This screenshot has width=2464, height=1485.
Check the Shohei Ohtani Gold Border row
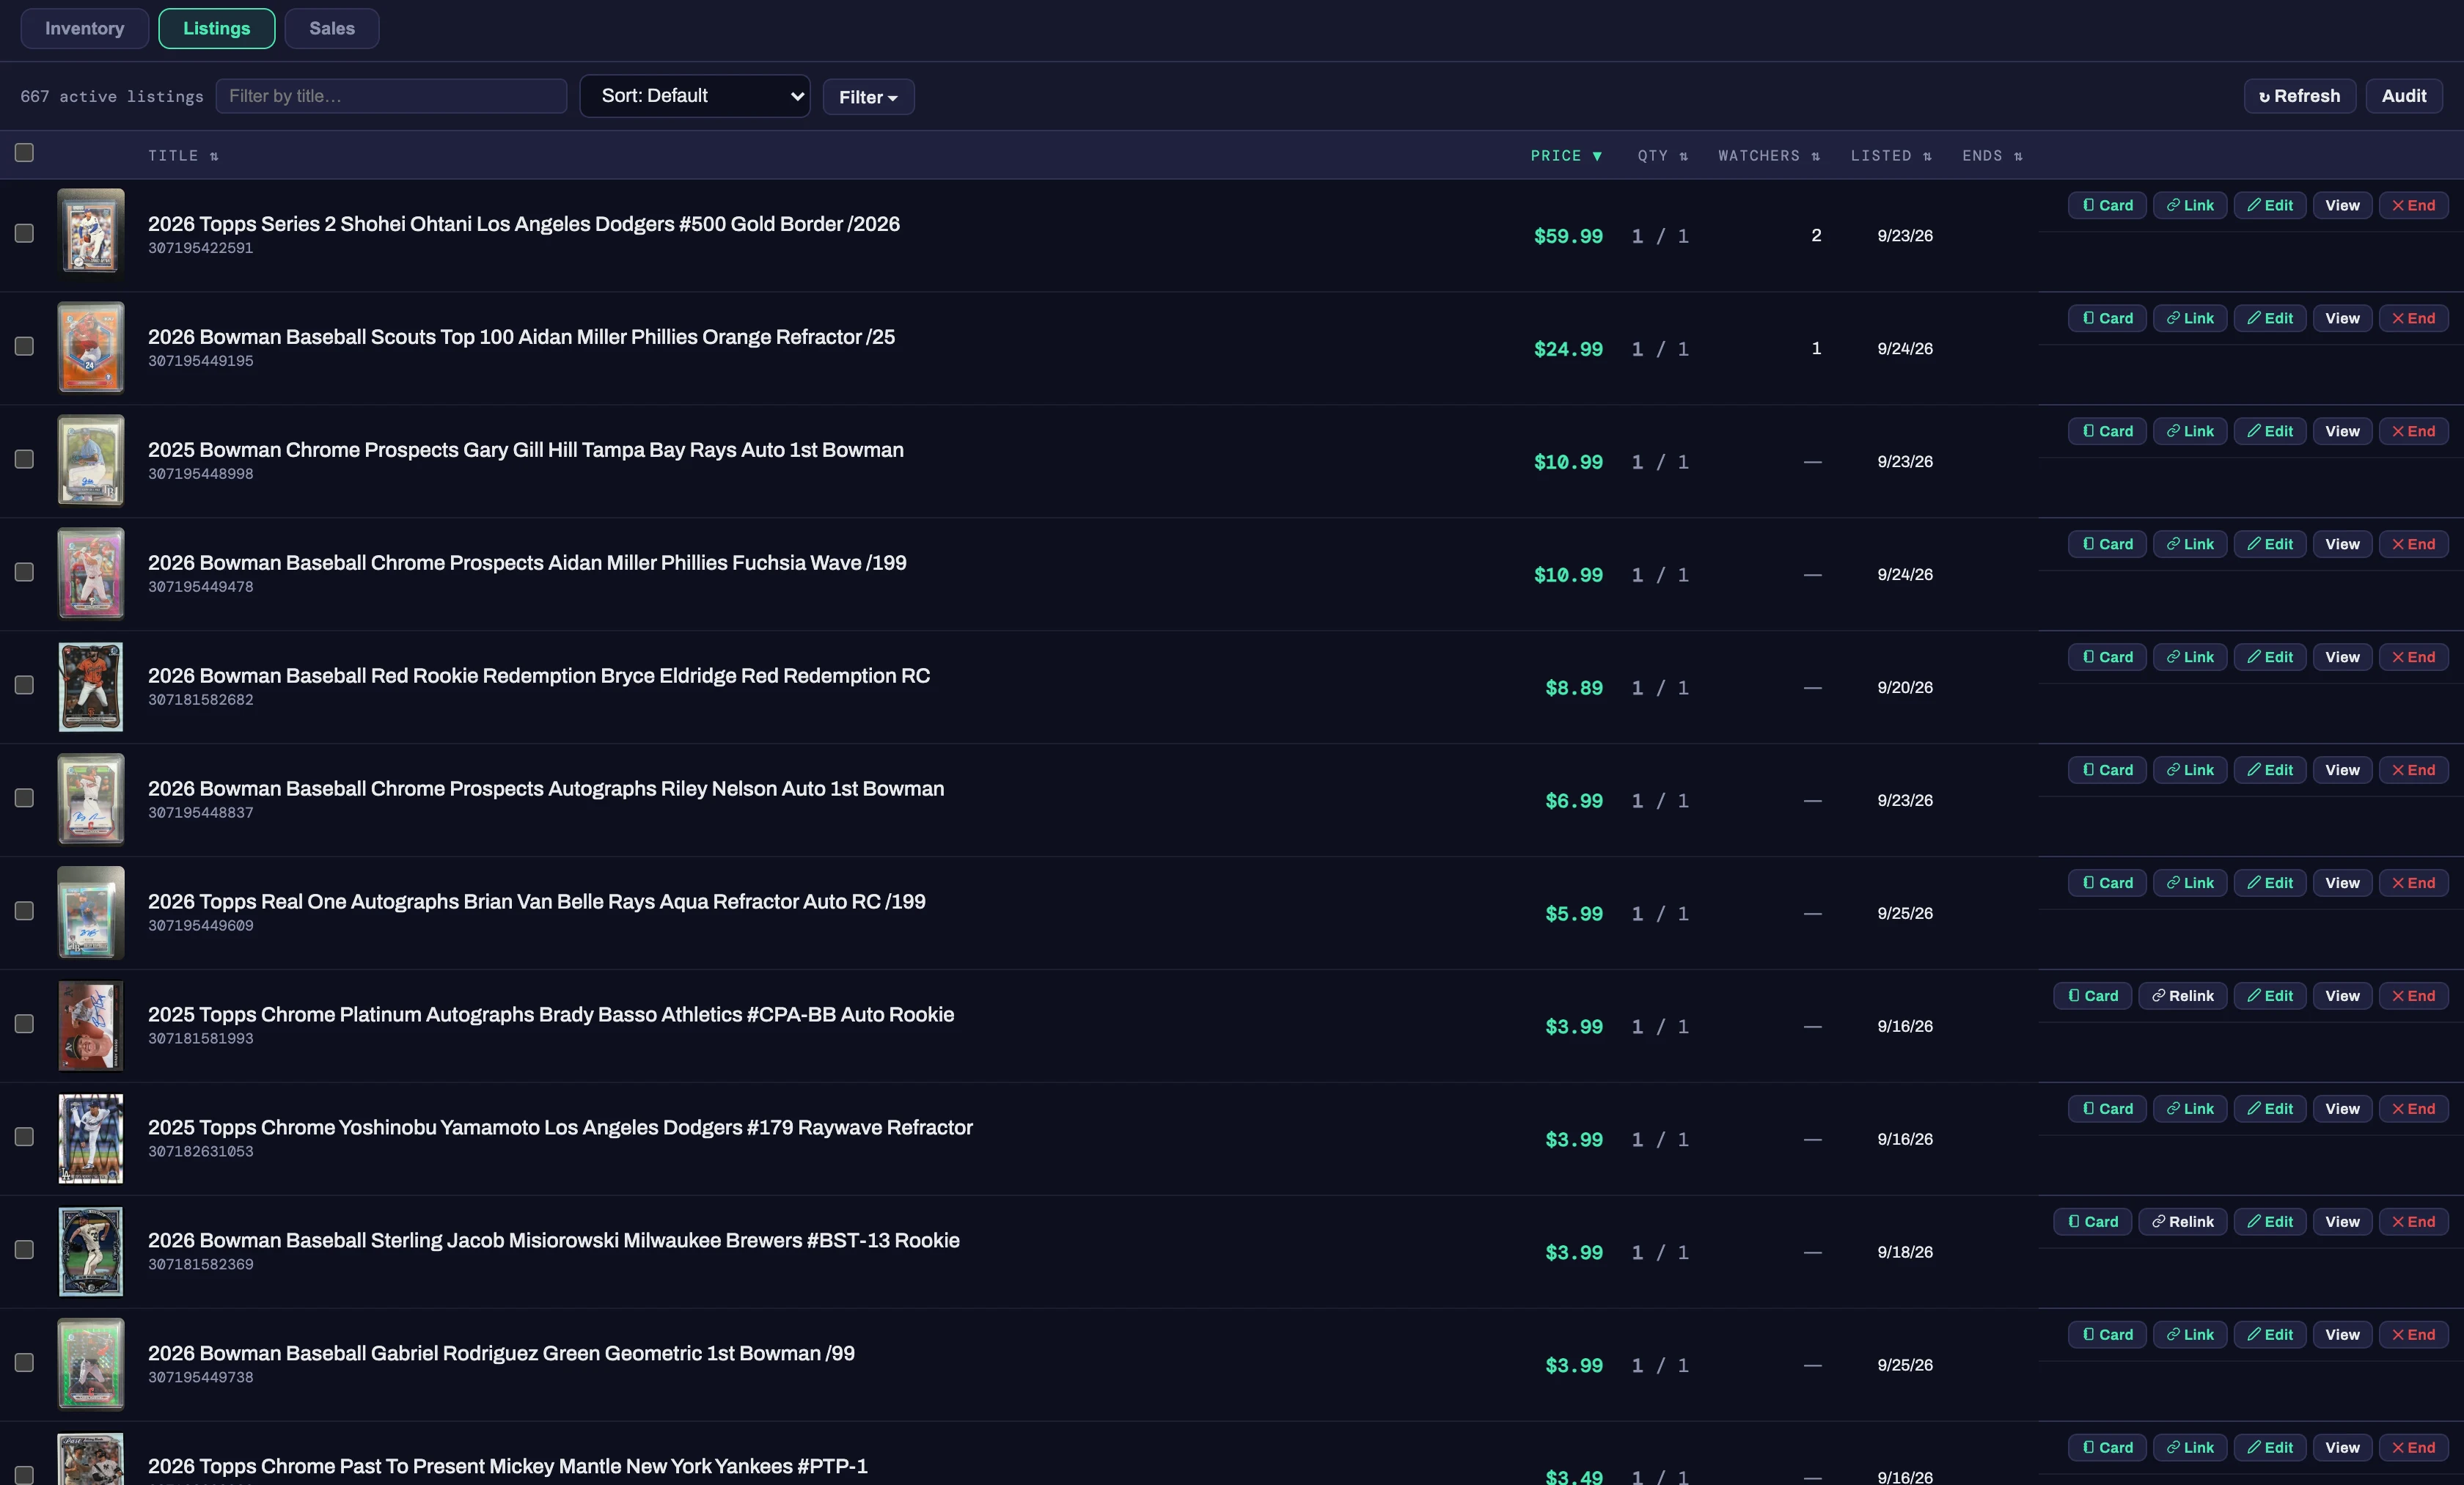(x=24, y=233)
